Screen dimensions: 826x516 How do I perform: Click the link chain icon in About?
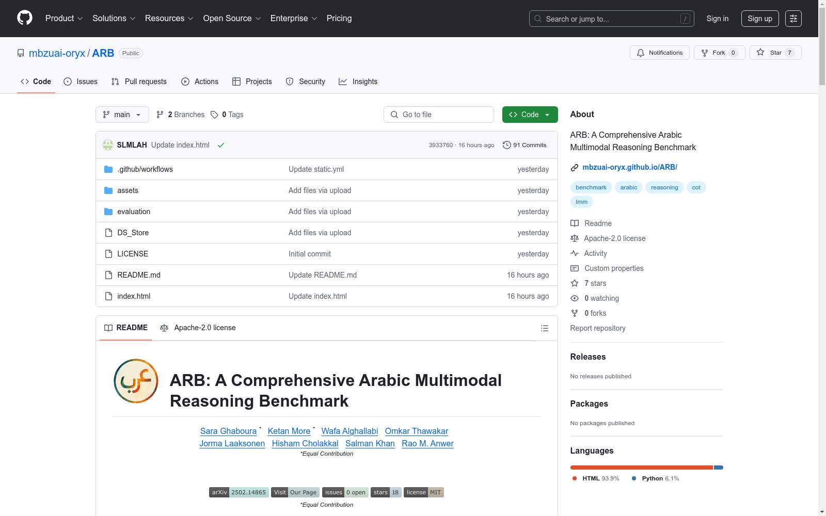point(575,167)
